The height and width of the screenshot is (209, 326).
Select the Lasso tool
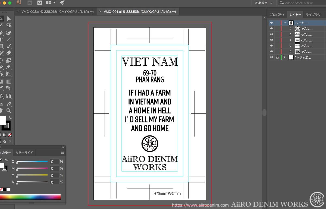[x=9, y=26]
